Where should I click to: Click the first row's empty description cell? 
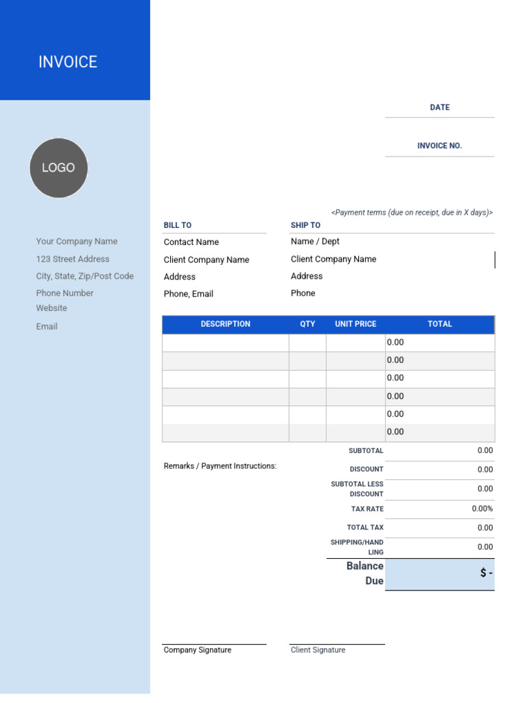point(225,343)
